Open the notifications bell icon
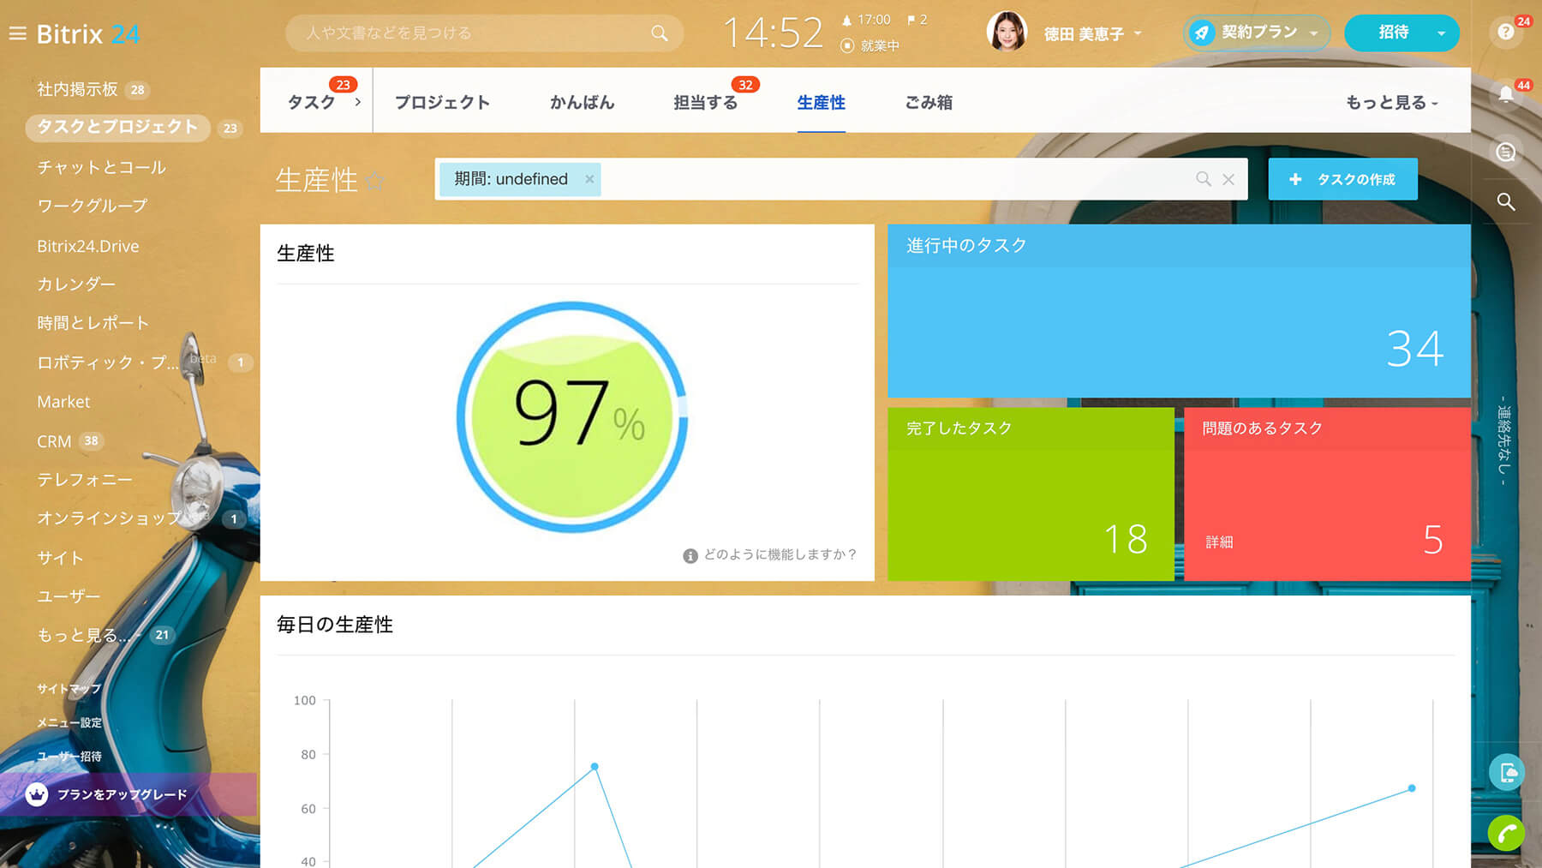This screenshot has height=868, width=1542. point(1506,95)
